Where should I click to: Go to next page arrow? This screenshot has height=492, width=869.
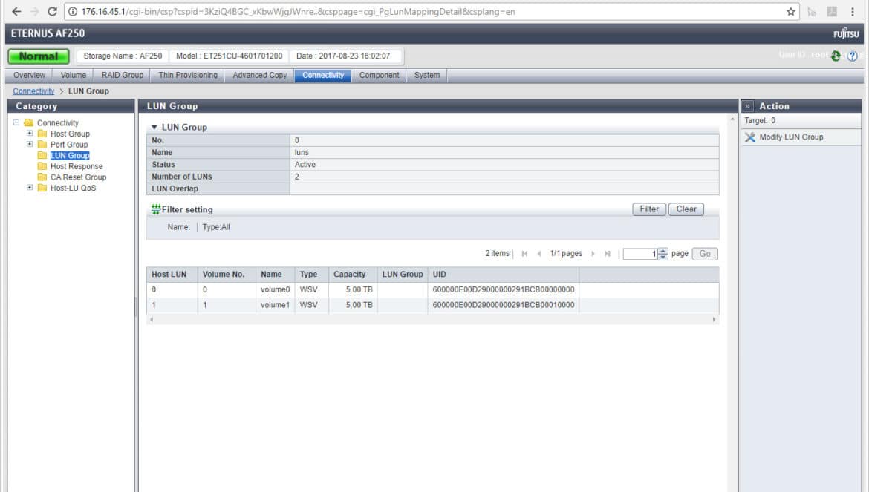[x=593, y=254]
